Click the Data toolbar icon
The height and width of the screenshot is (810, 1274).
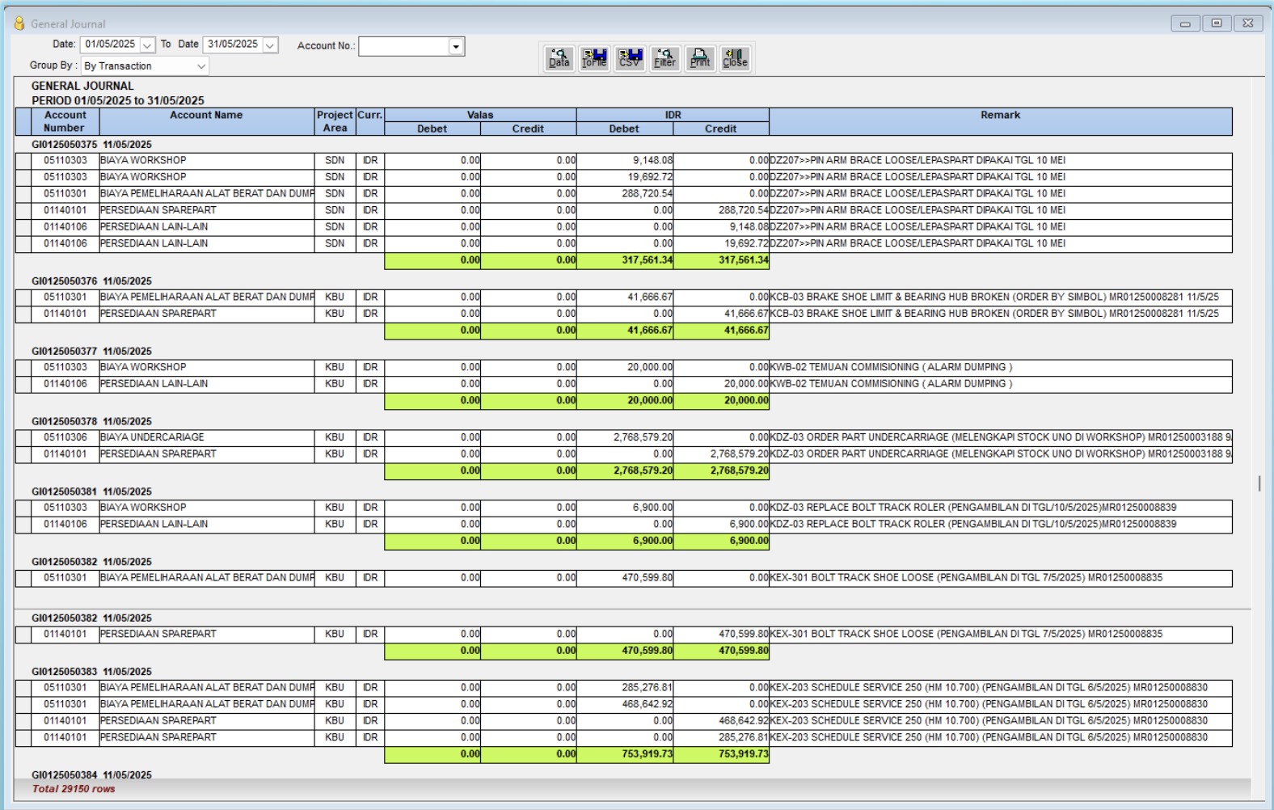[559, 58]
